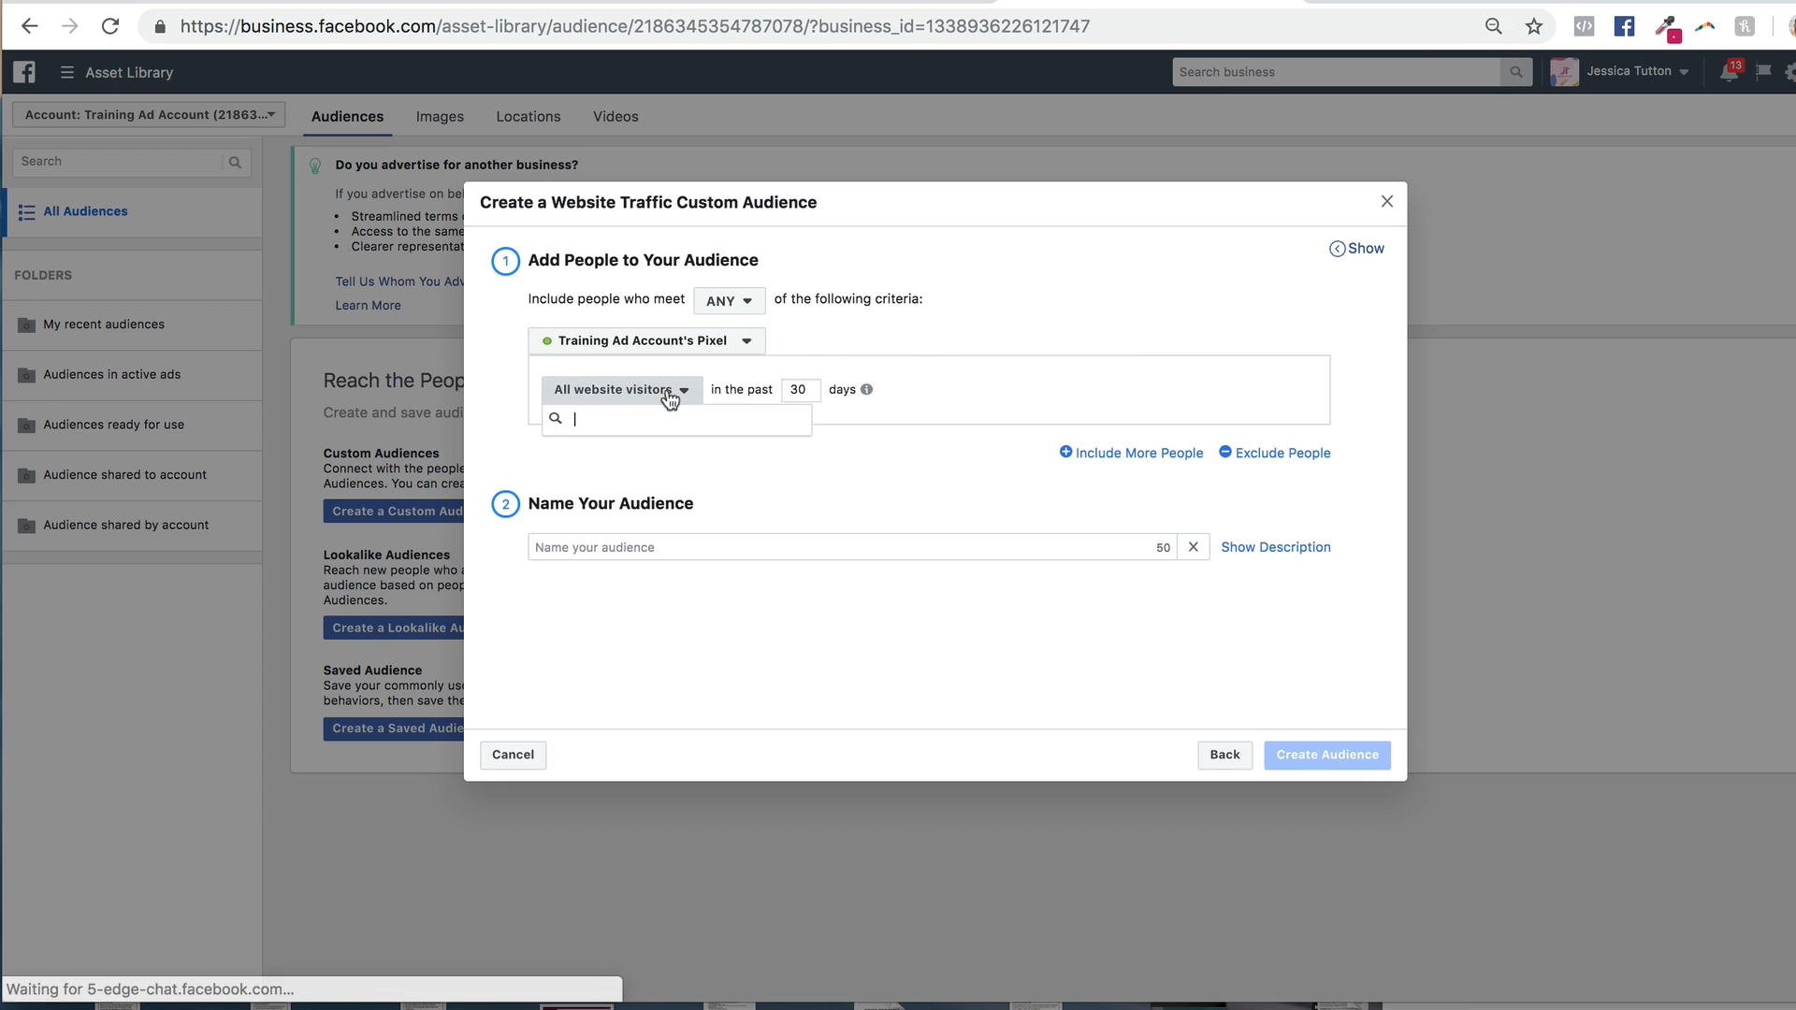
Task: Open the Account Training Ad Account dropdown
Action: [149, 115]
